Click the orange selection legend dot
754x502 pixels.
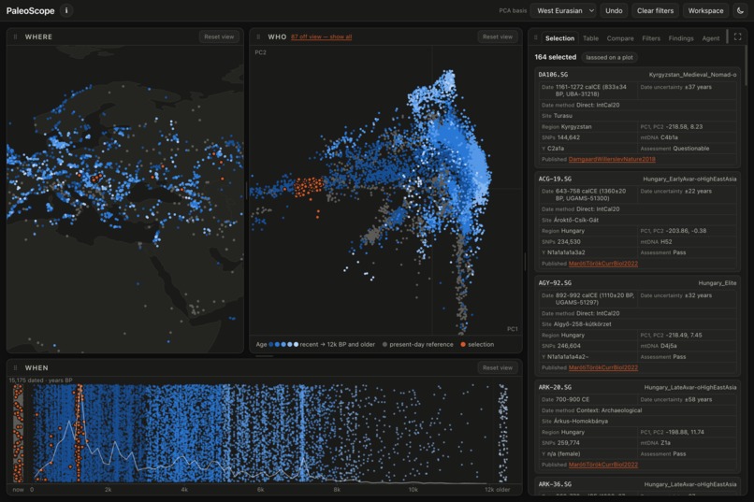coord(463,344)
